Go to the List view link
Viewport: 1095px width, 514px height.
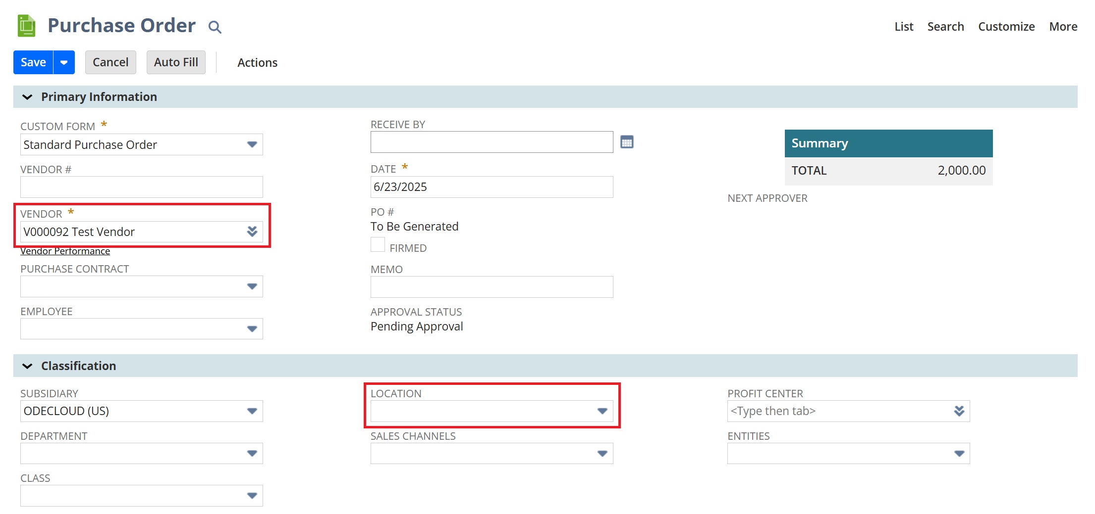[903, 27]
